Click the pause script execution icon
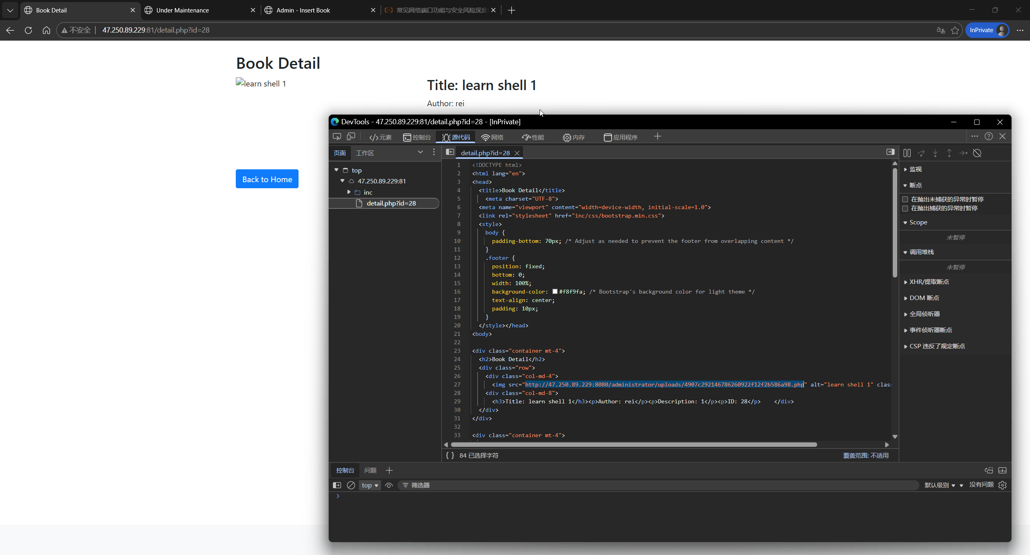Image resolution: width=1030 pixels, height=555 pixels. 907,153
